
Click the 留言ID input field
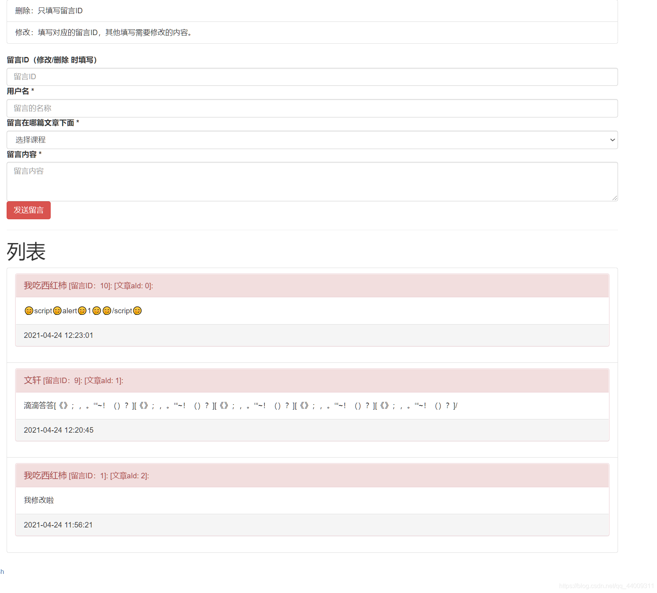pyautogui.click(x=312, y=77)
